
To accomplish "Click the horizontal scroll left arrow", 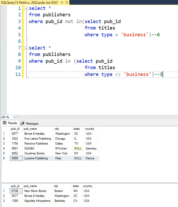I will point(18,117).
